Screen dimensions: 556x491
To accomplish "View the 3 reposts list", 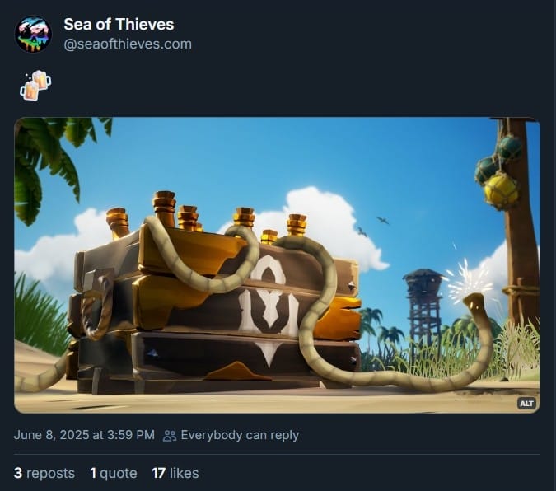I will coord(44,473).
